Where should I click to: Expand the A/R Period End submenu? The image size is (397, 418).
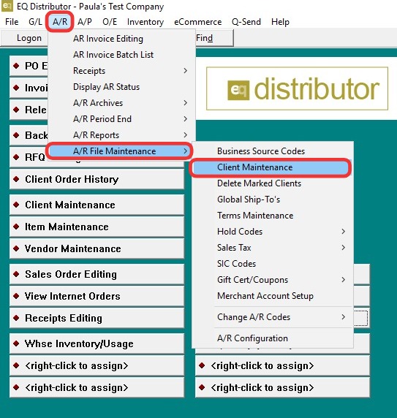pos(121,119)
